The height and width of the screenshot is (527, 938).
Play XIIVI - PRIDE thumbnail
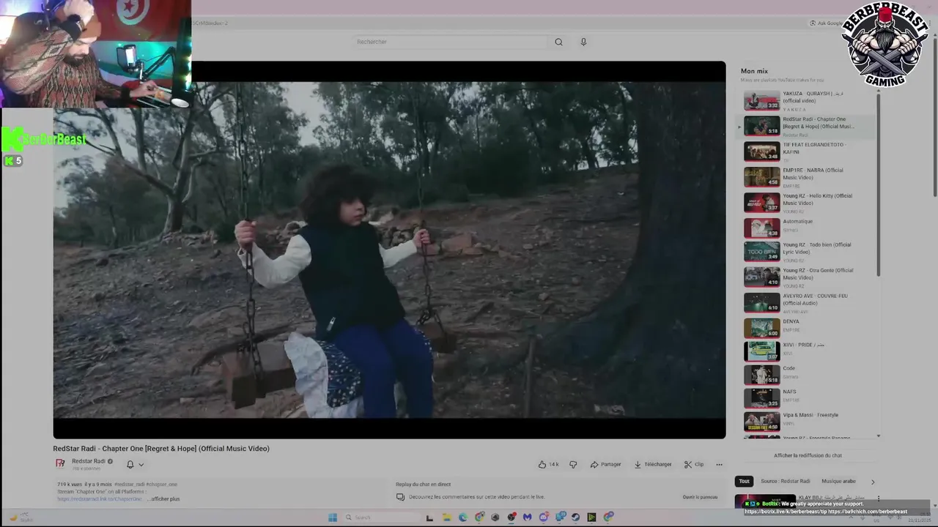pyautogui.click(x=761, y=351)
